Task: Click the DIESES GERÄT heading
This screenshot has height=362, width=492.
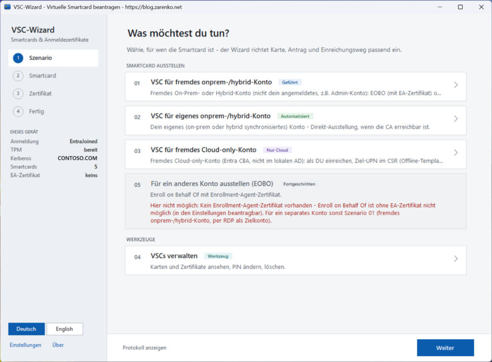Action: point(24,132)
